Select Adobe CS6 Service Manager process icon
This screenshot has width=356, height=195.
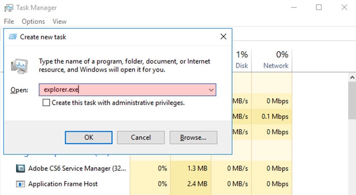coord(21,168)
